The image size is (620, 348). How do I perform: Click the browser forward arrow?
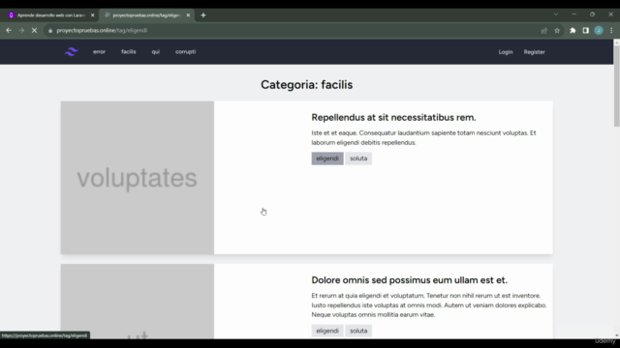tap(21, 30)
